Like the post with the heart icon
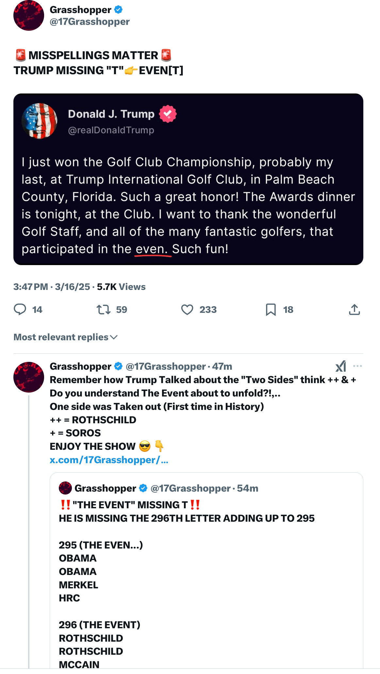Viewport: 380px width, 674px height. (x=187, y=309)
